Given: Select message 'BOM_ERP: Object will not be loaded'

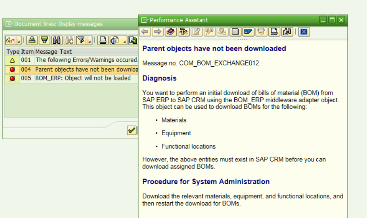Looking at the screenshot, I should (83, 78).
